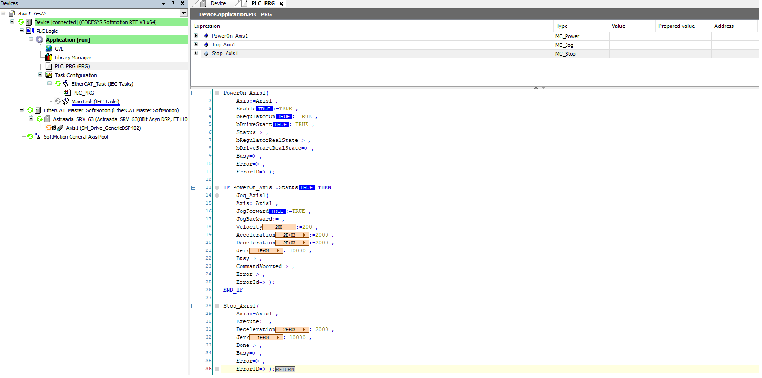Open the Library Manager books icon
This screenshot has height=378, width=762.
49,58
